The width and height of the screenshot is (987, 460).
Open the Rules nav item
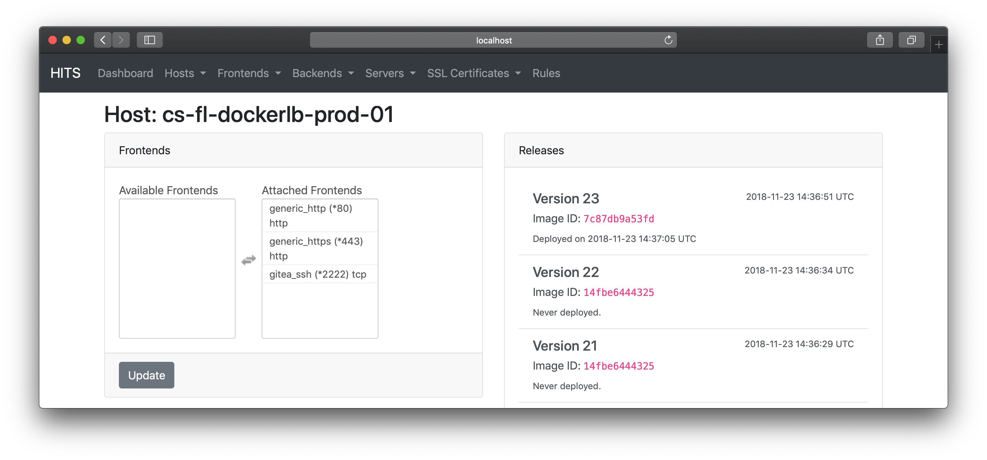click(x=546, y=73)
